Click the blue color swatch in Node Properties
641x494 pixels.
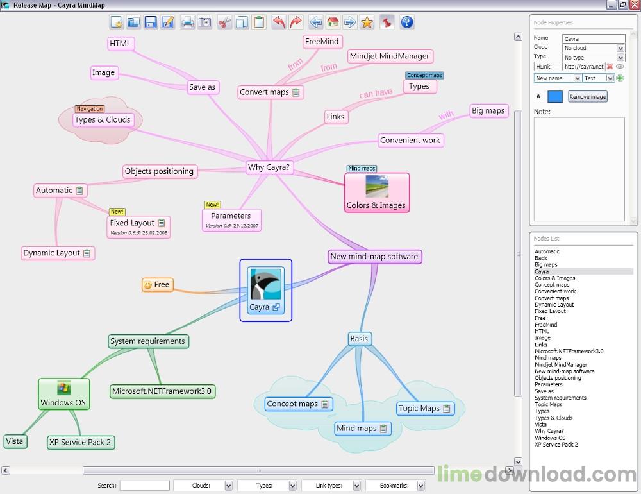(555, 97)
